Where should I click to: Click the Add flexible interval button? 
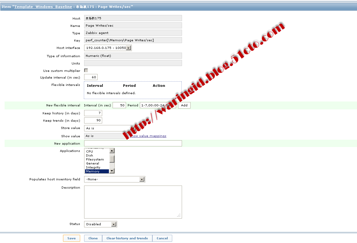point(184,105)
